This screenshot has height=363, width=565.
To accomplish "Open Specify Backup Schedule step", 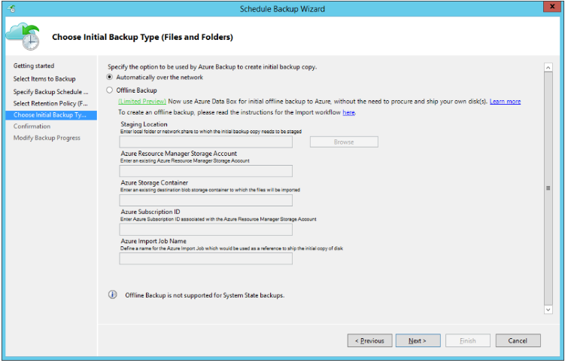I will 50,92.
